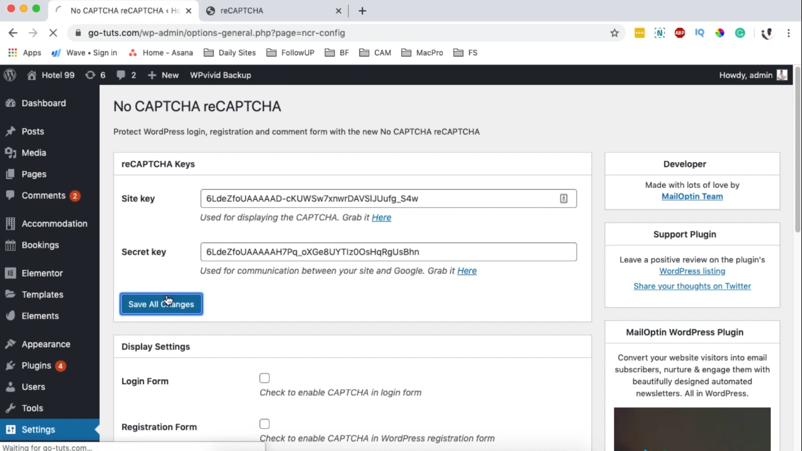Click the Save All Changes button
802x451 pixels.
pyautogui.click(x=161, y=304)
